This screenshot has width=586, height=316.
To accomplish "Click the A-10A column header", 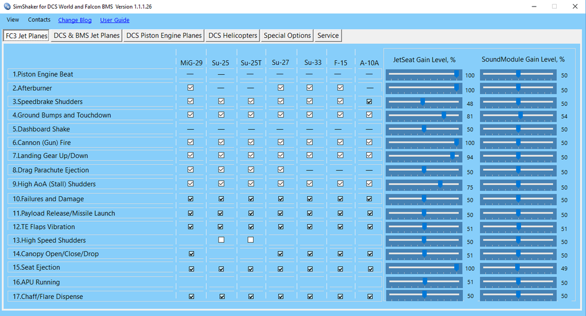I will (369, 63).
